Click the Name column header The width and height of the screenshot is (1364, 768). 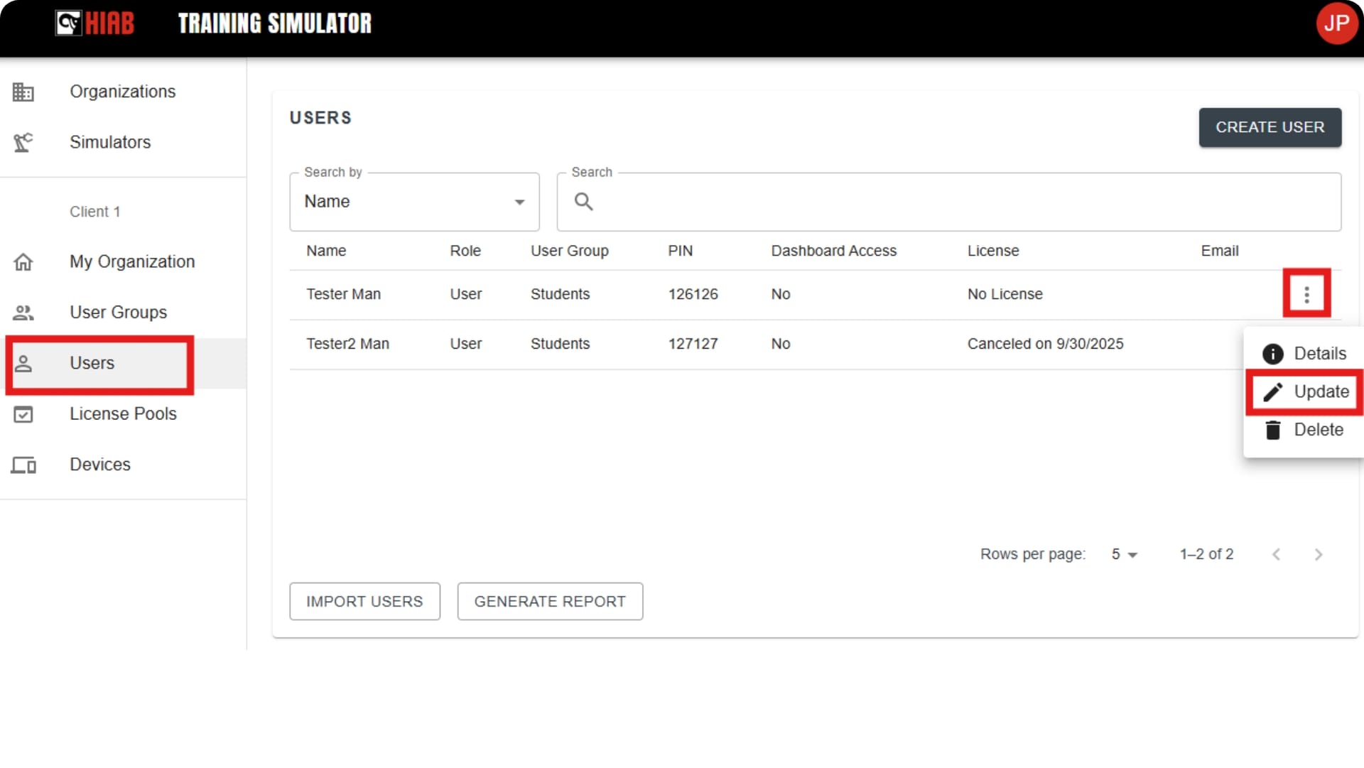(x=326, y=251)
